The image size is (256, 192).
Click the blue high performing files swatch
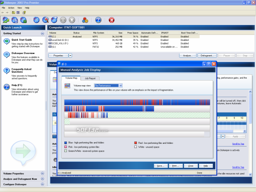coord(66,143)
